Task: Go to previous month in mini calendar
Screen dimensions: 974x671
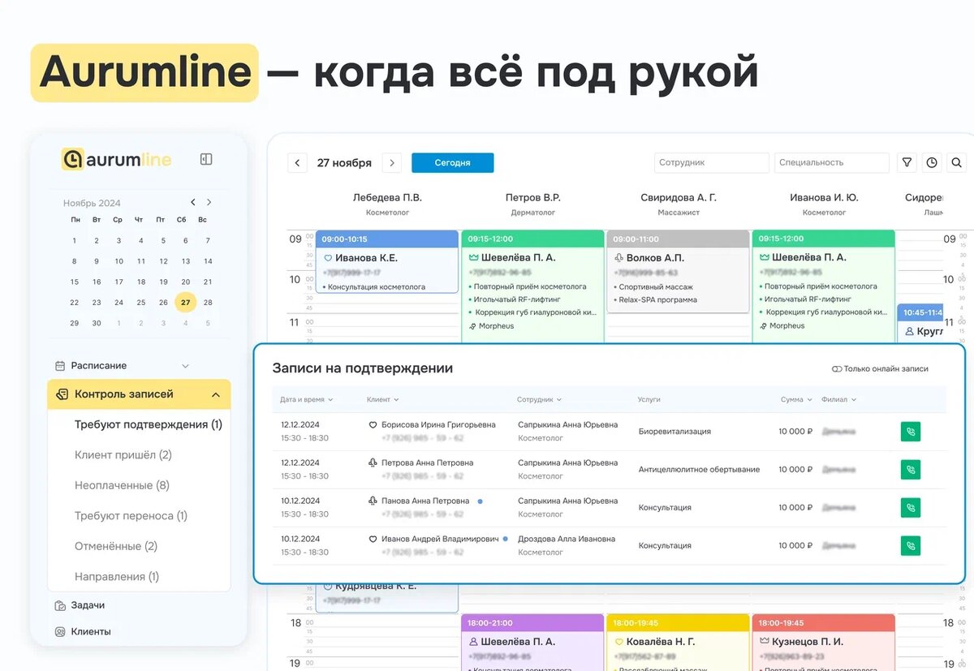Action: [193, 202]
